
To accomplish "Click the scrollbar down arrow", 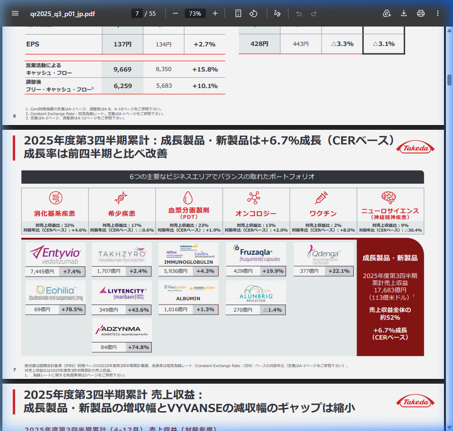I will point(449,427).
